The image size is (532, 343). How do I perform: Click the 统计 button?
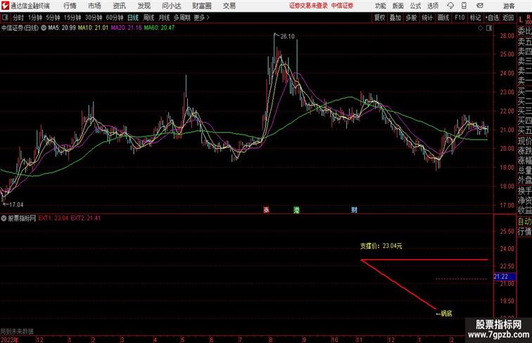click(427, 18)
